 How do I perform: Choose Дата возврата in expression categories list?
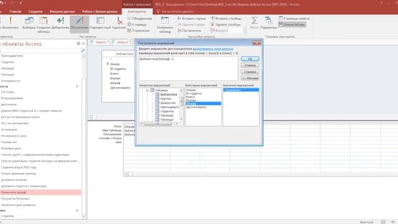[x=196, y=107]
